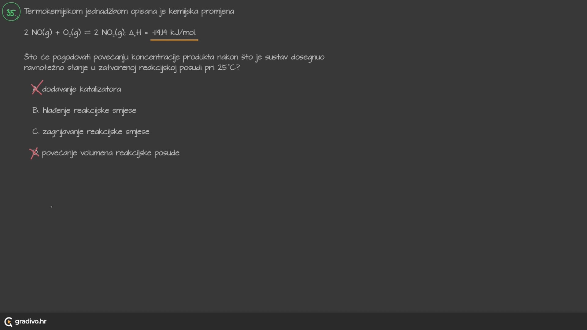Screen dimensions: 587x330
Task: Click the small white pen cursor dot
Action: (x=51, y=207)
